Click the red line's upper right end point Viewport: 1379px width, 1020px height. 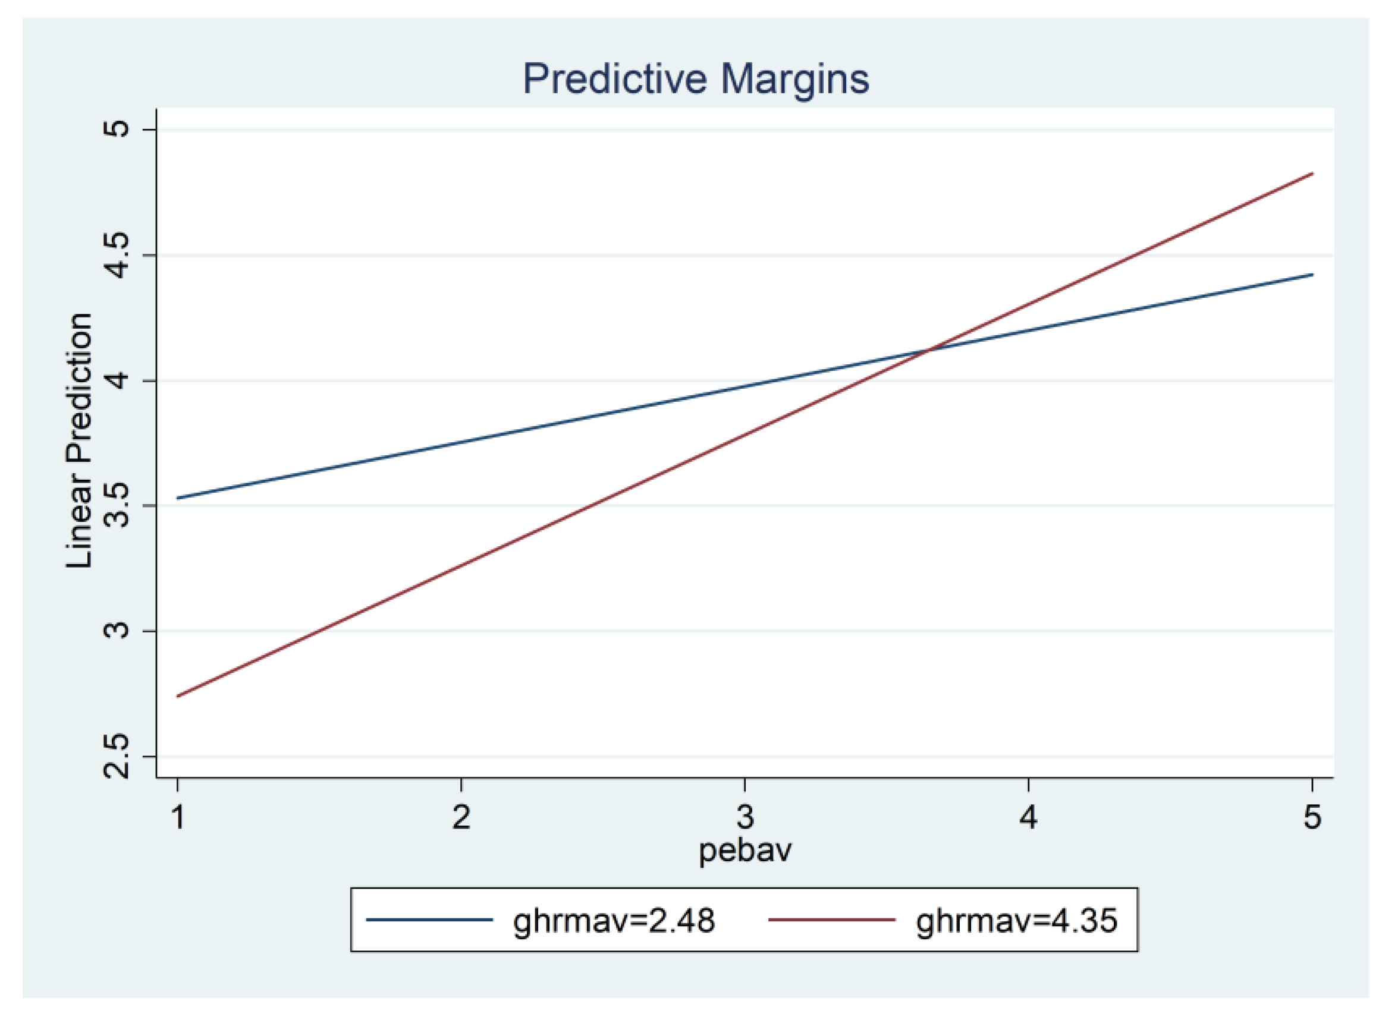[x=1312, y=174]
